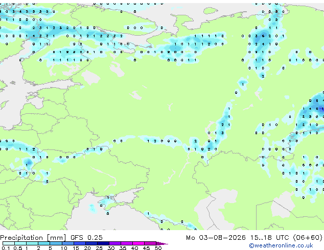The height and width of the screenshot is (250, 324).
Task: Click the "35" legend scale label
Action: (x=123, y=248)
